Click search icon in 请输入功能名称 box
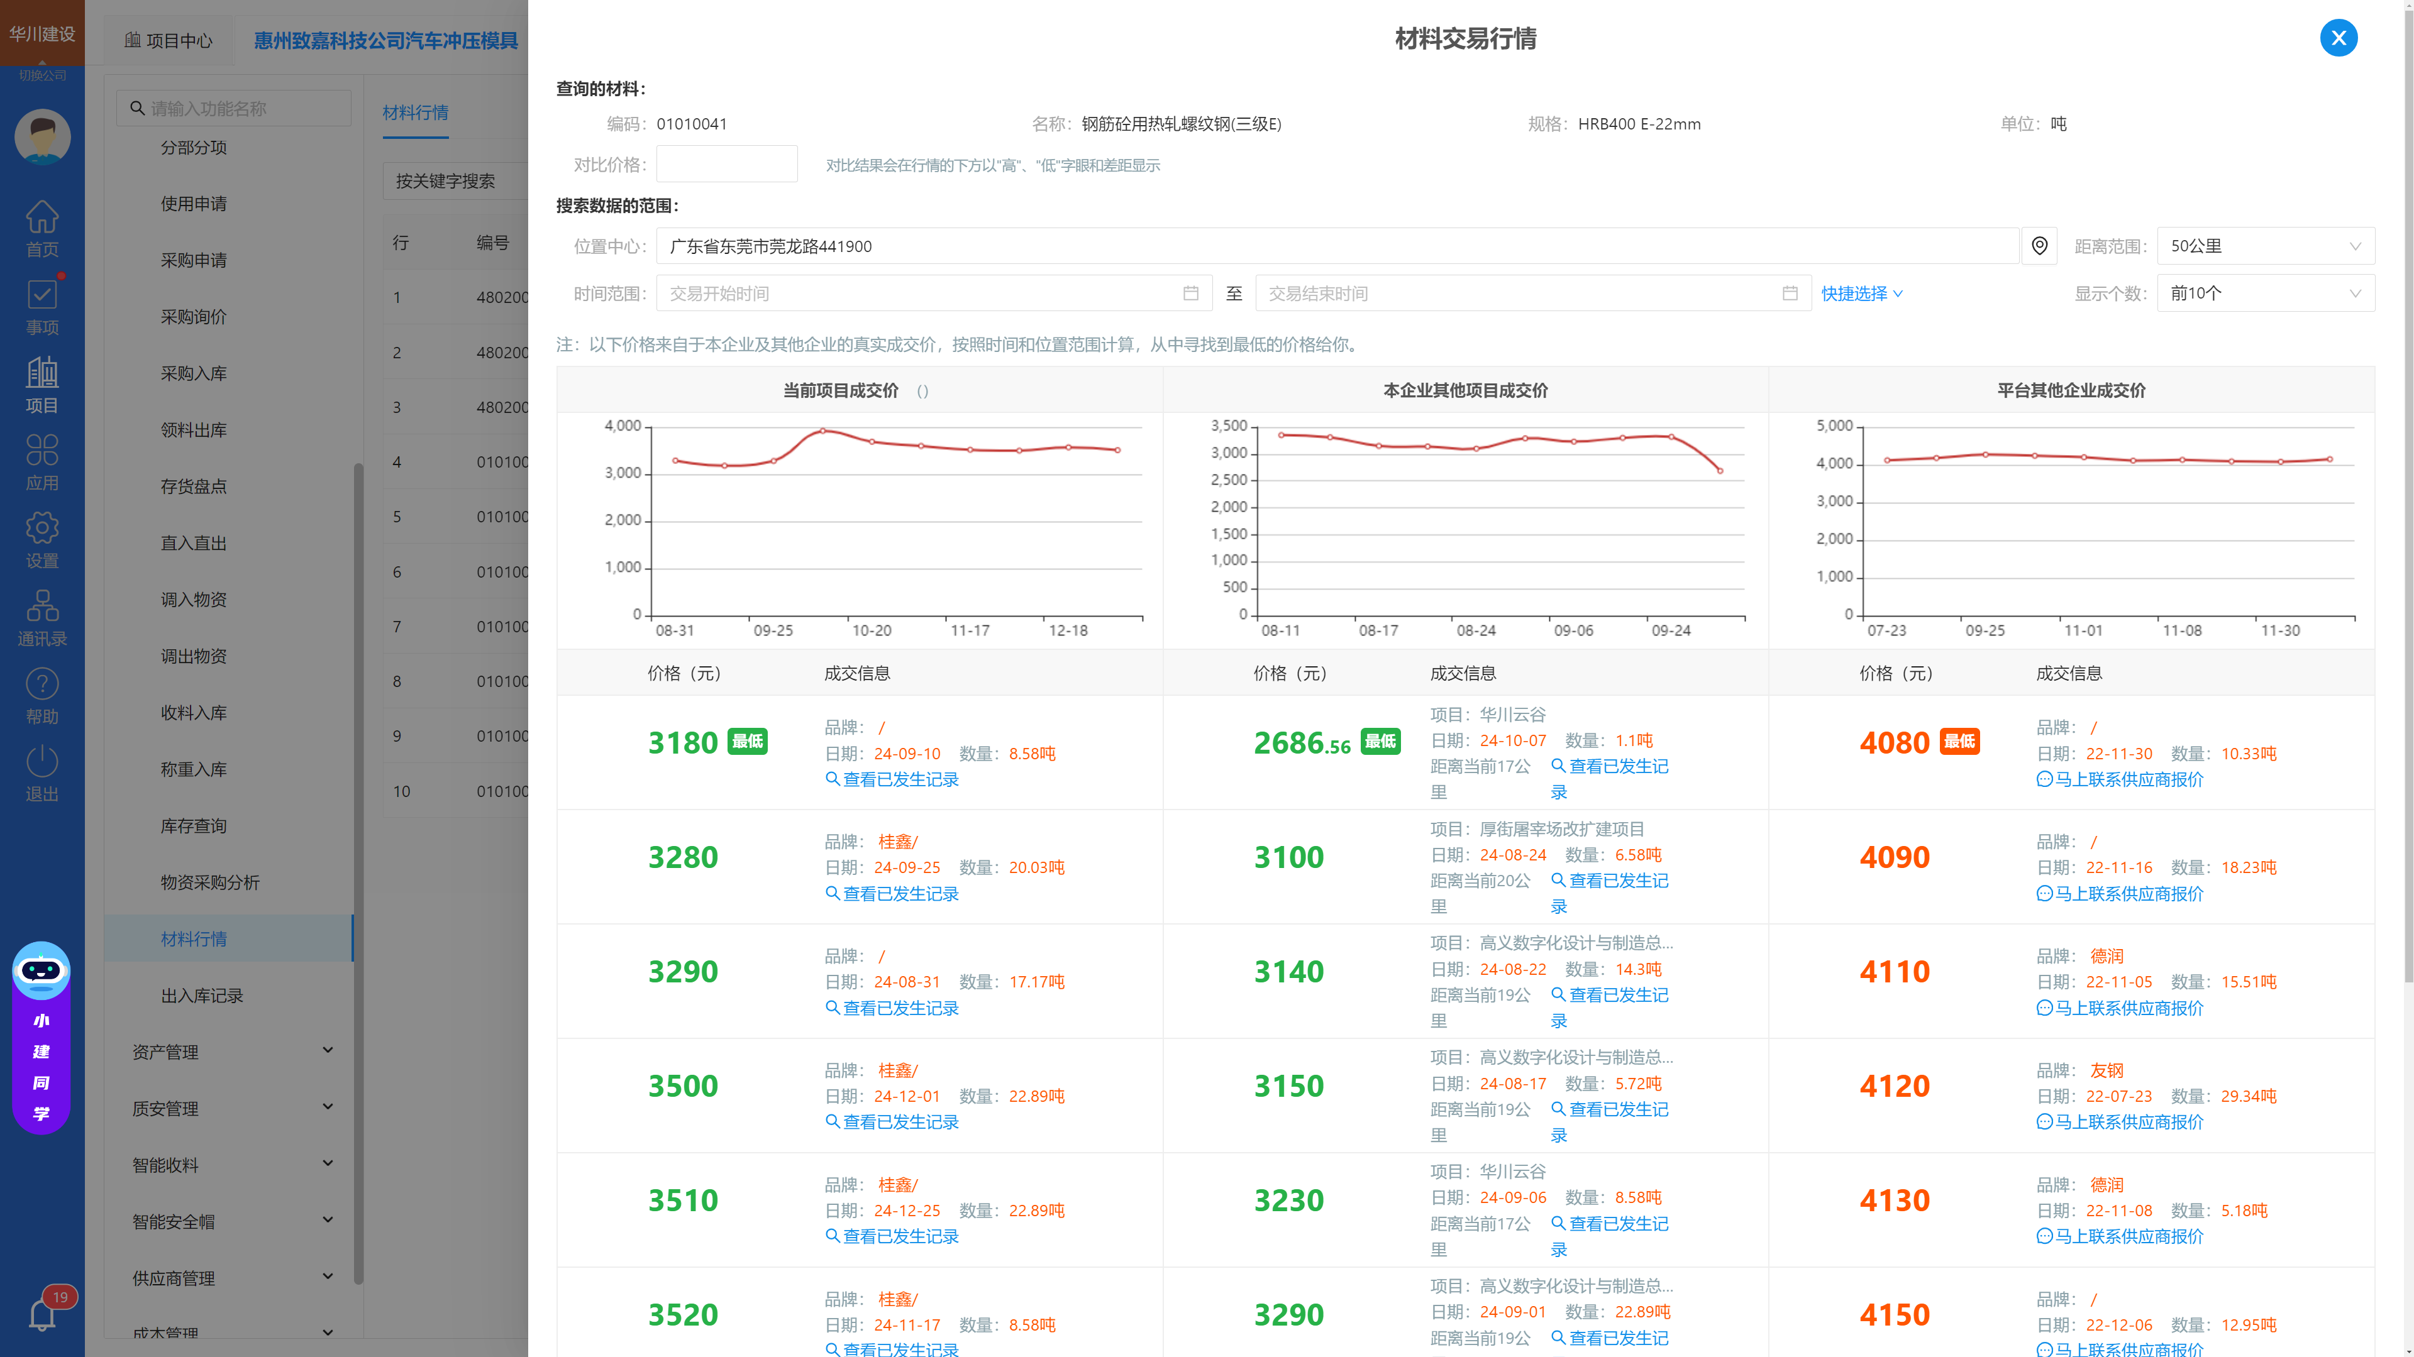The height and width of the screenshot is (1357, 2414). [137, 109]
